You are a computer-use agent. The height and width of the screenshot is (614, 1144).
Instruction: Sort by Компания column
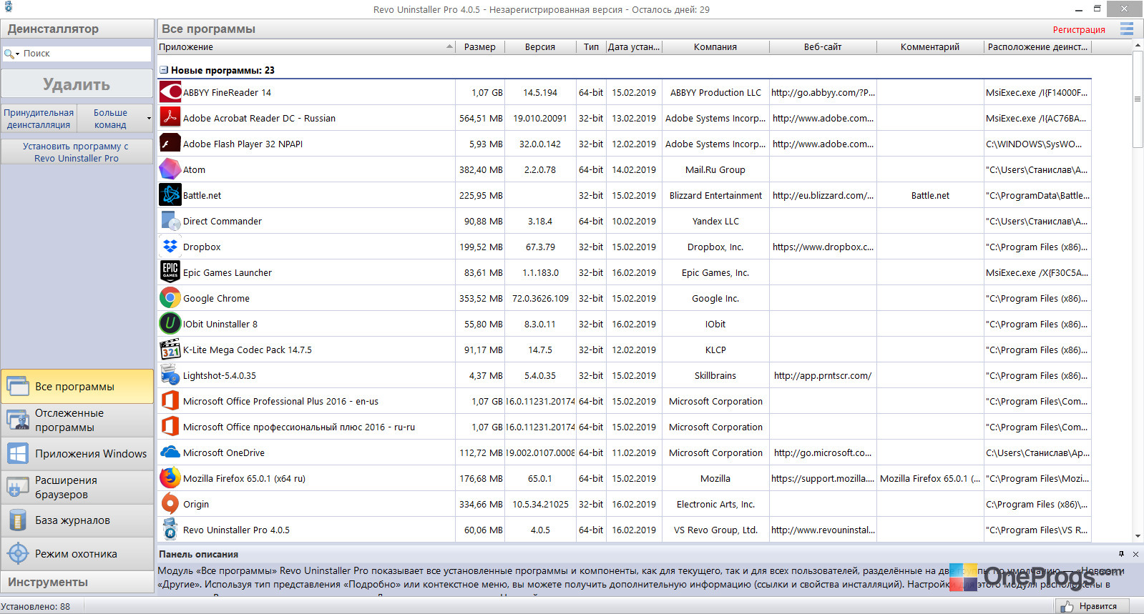(715, 47)
